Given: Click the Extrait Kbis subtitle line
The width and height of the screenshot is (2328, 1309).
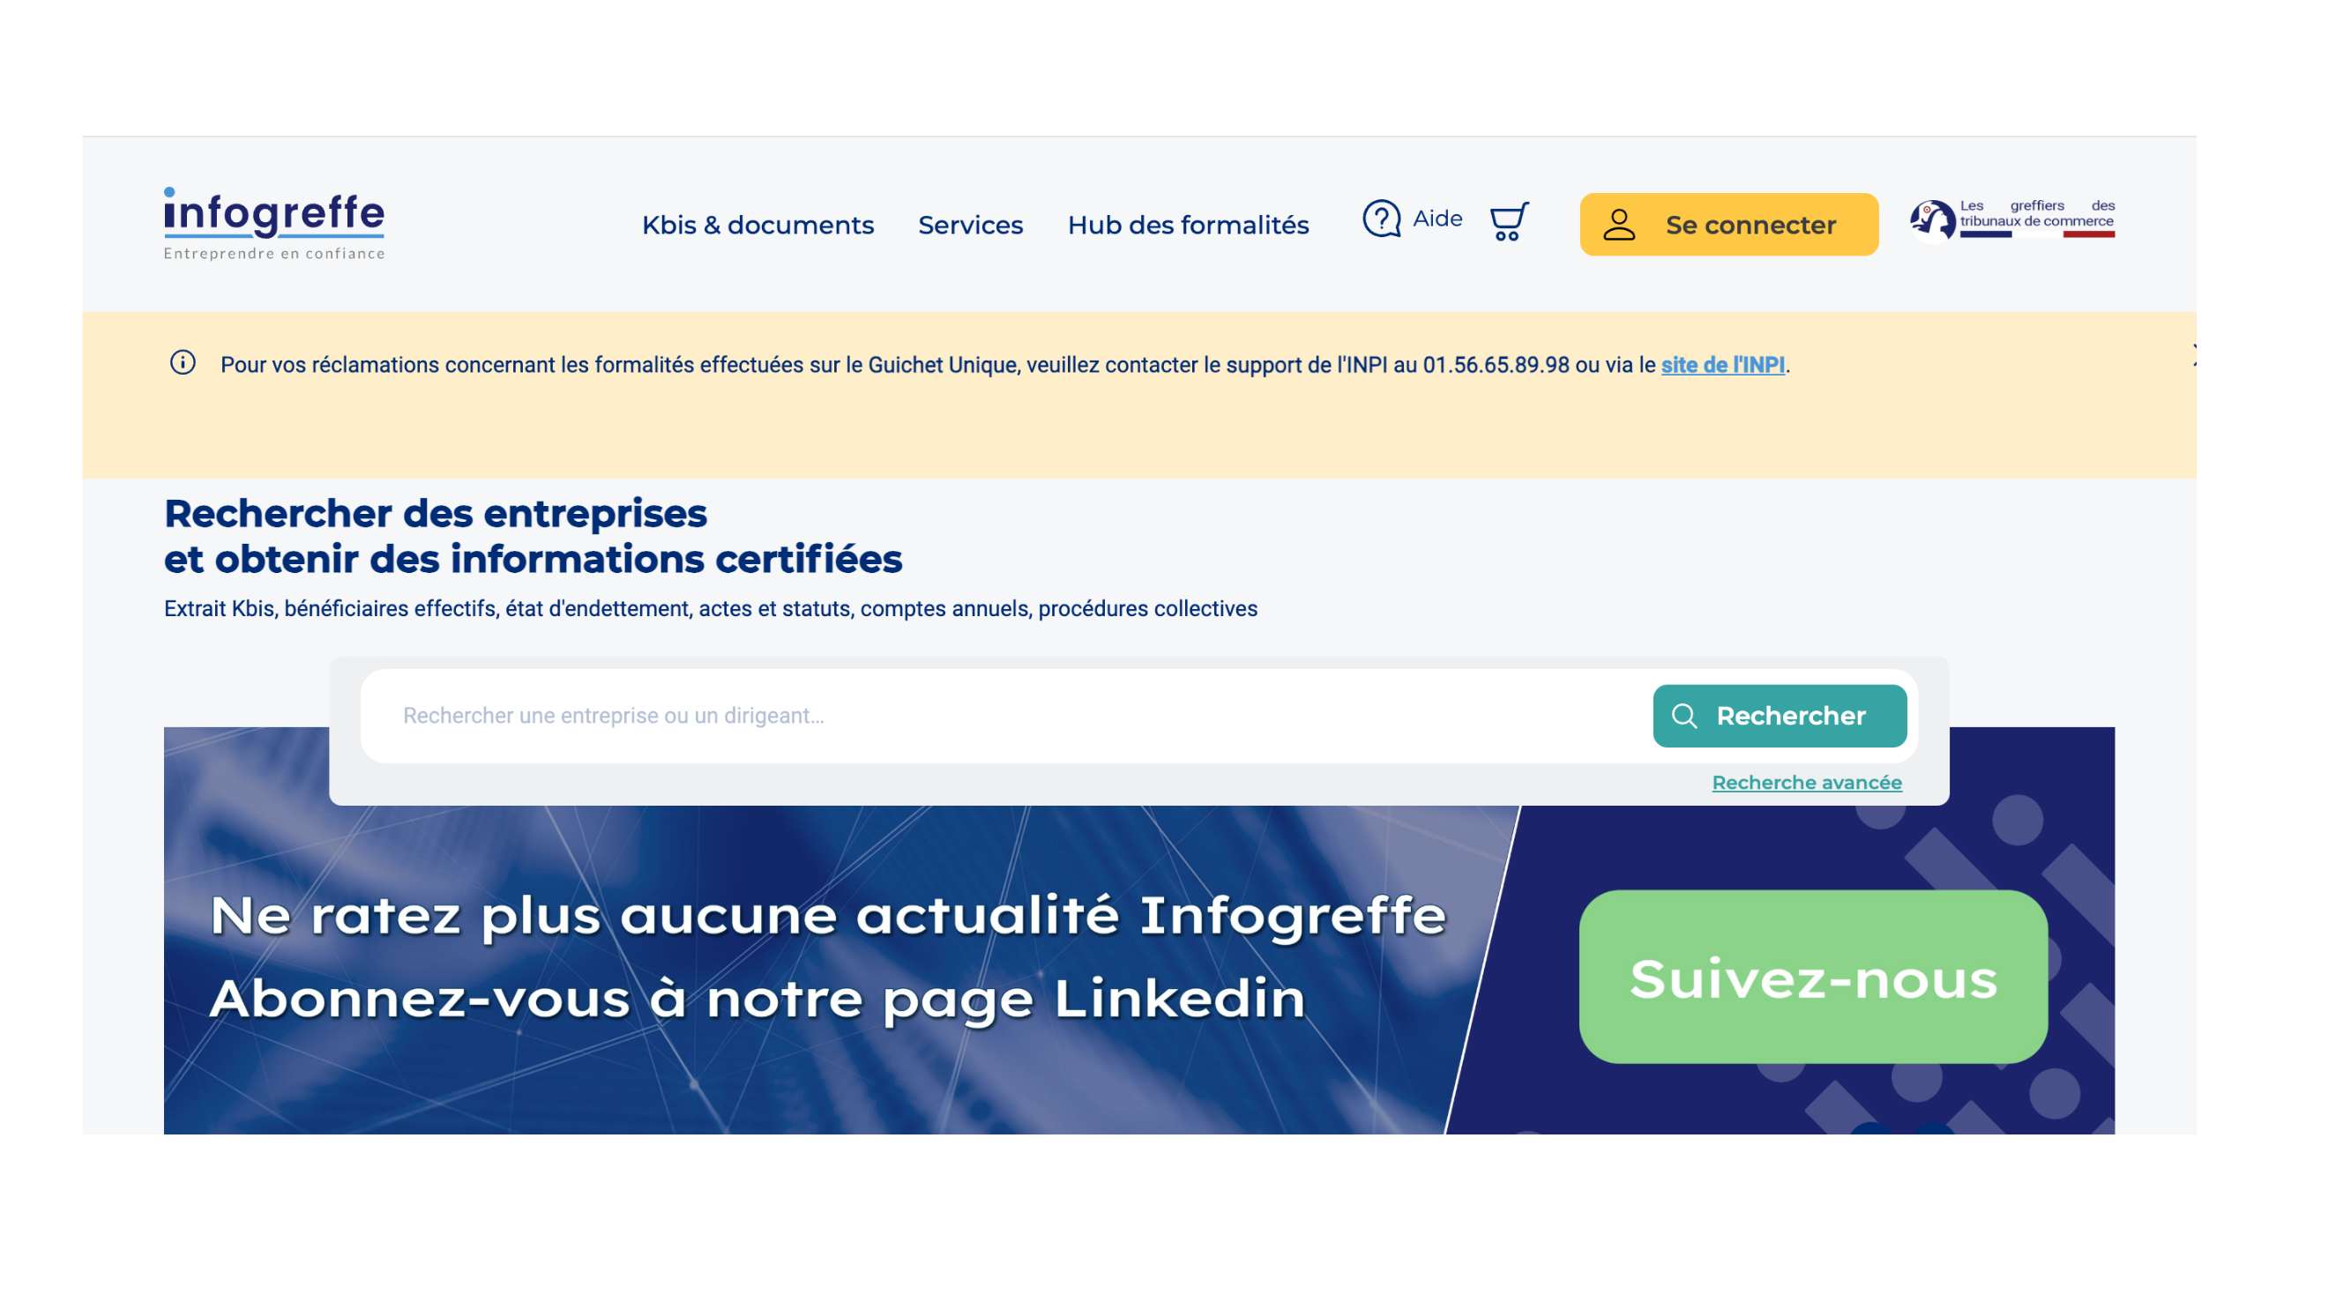Looking at the screenshot, I should (710, 609).
